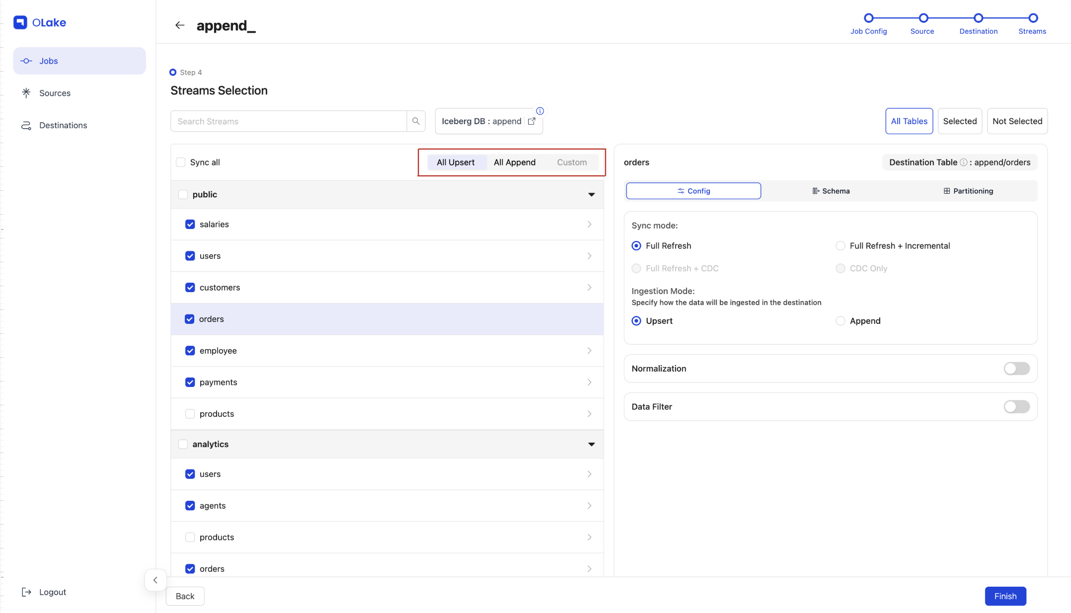The height and width of the screenshot is (613, 1071).
Task: Open salaries stream details chevron
Action: [x=589, y=225]
